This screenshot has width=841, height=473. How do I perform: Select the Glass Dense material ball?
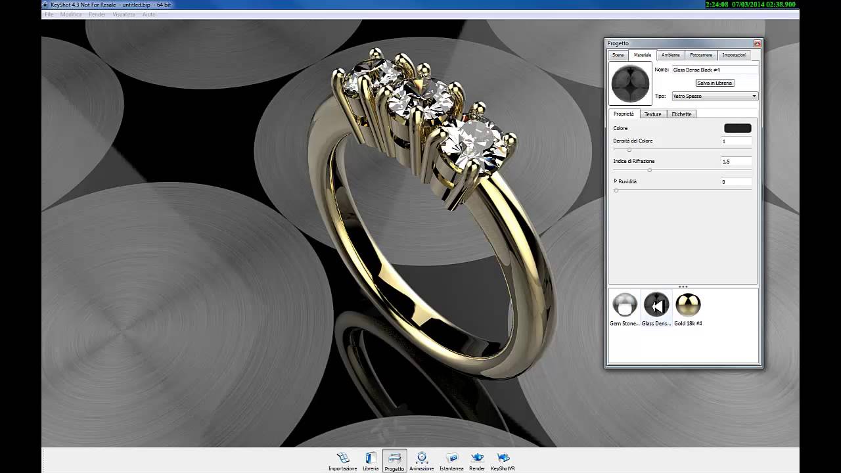(656, 305)
